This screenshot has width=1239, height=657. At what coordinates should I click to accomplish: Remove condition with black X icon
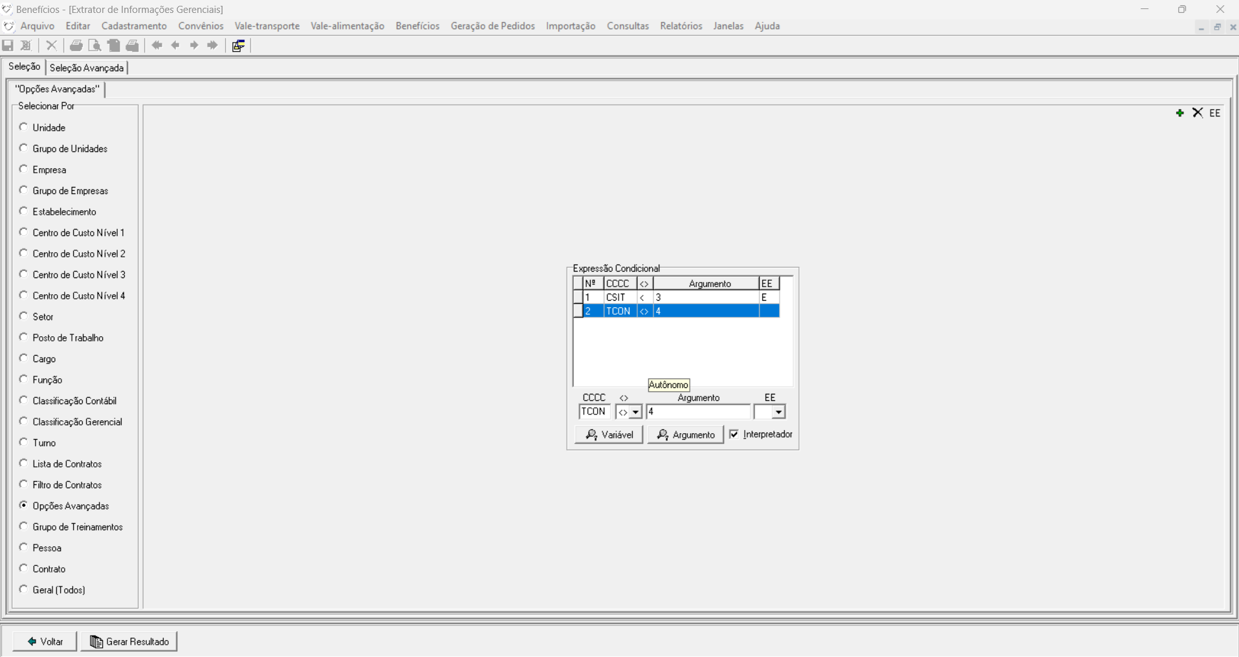(x=1198, y=113)
